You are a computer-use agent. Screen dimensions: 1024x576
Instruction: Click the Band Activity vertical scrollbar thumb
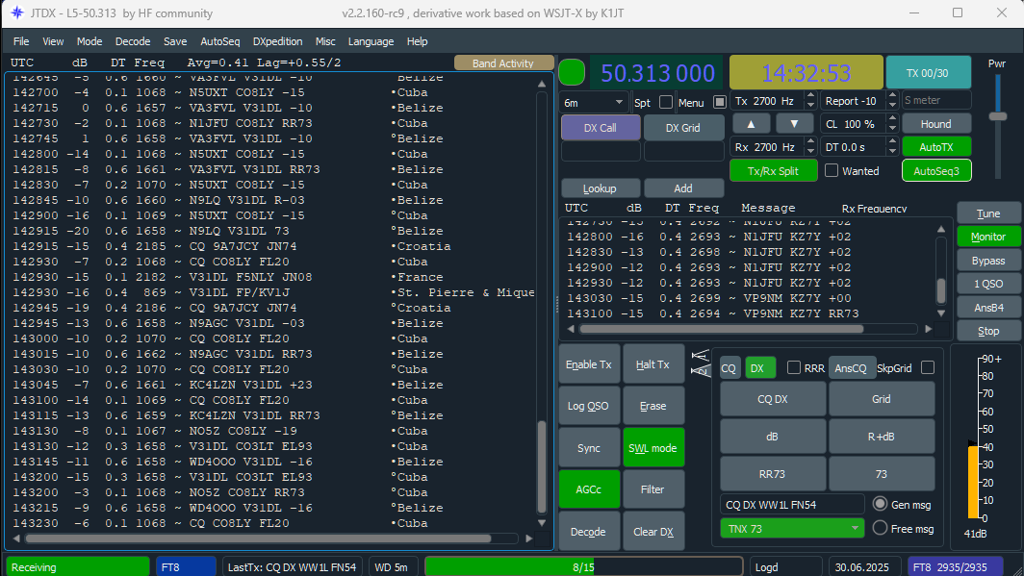pos(542,467)
